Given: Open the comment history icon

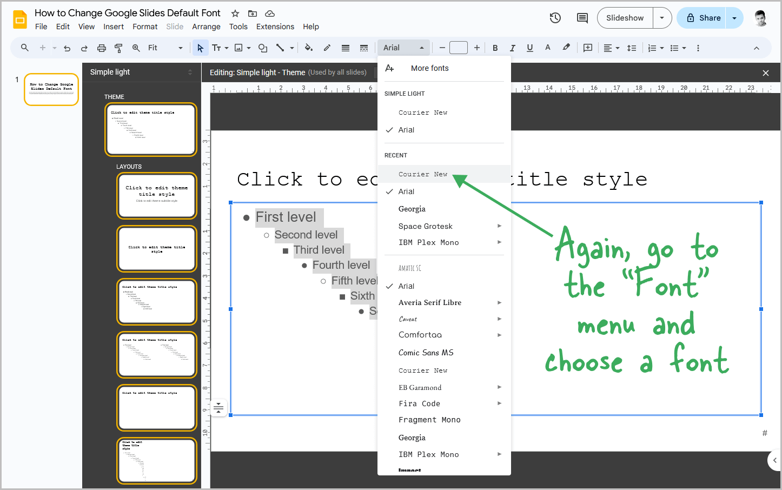Looking at the screenshot, I should 582,18.
